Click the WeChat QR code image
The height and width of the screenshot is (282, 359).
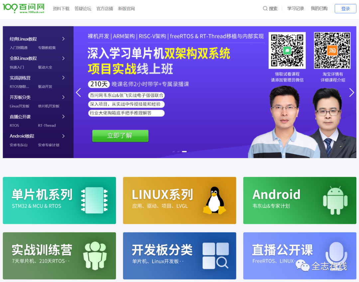click(287, 50)
